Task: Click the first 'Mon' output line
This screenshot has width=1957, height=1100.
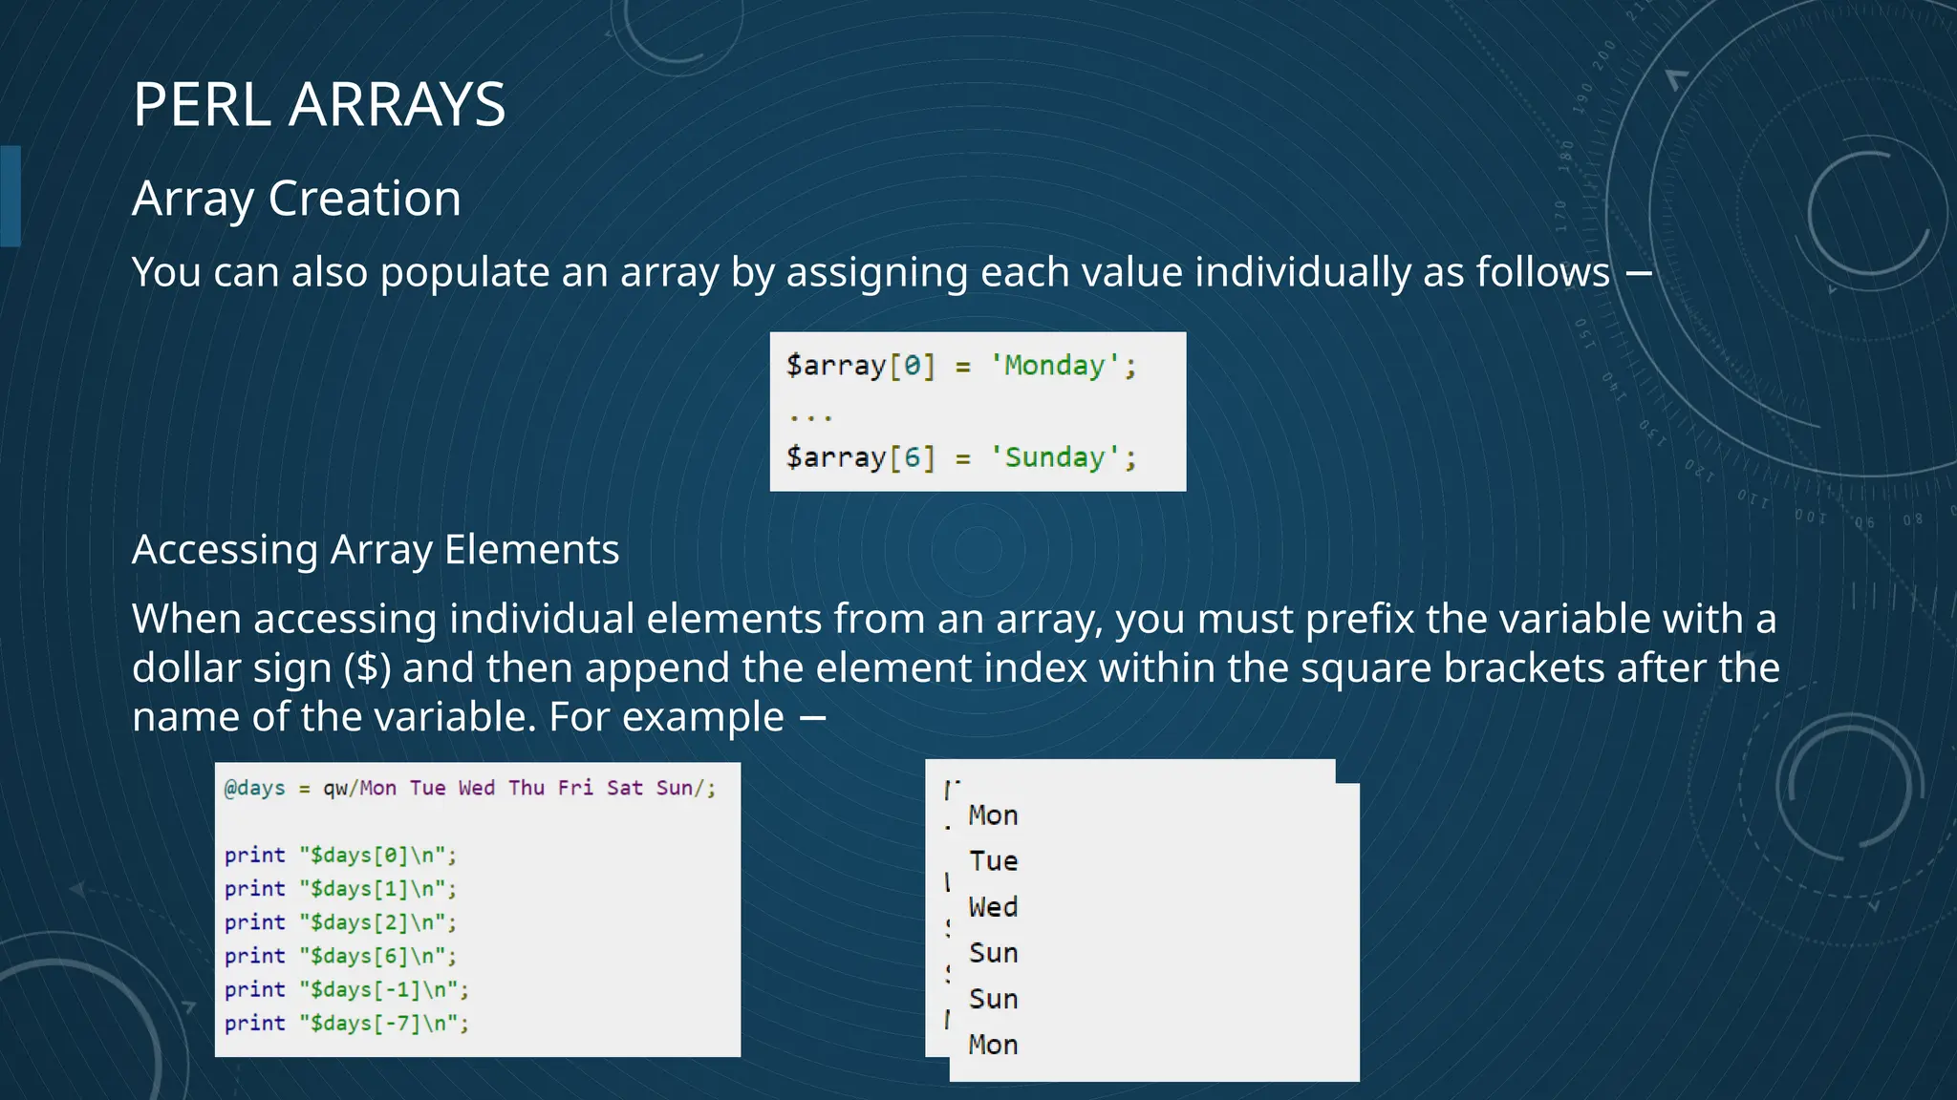Action: [993, 815]
